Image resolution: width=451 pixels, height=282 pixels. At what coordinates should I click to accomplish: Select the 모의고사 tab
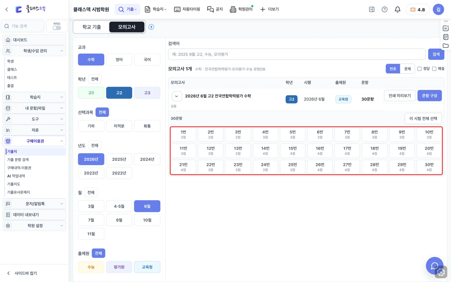[127, 27]
